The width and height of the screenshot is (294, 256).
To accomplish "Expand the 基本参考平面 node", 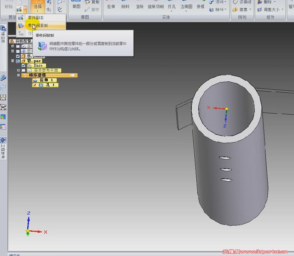I will pyautogui.click(x=18, y=70).
